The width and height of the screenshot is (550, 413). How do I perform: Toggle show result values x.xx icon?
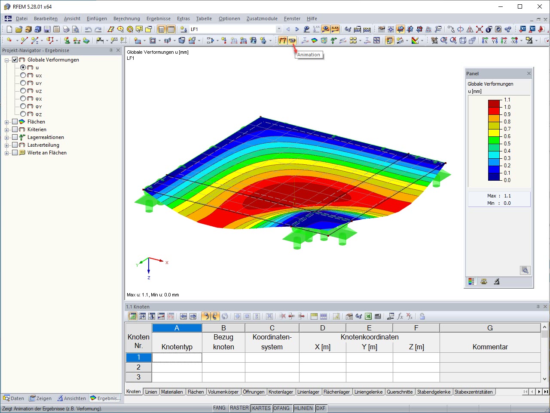335,29
